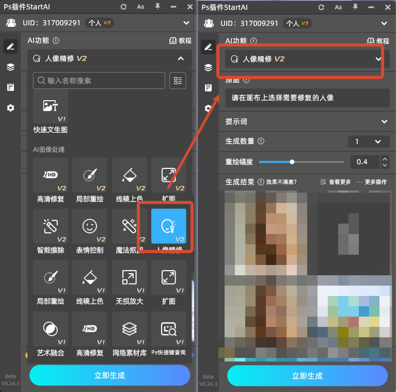Open 更多操作 menu

pyautogui.click(x=372, y=182)
